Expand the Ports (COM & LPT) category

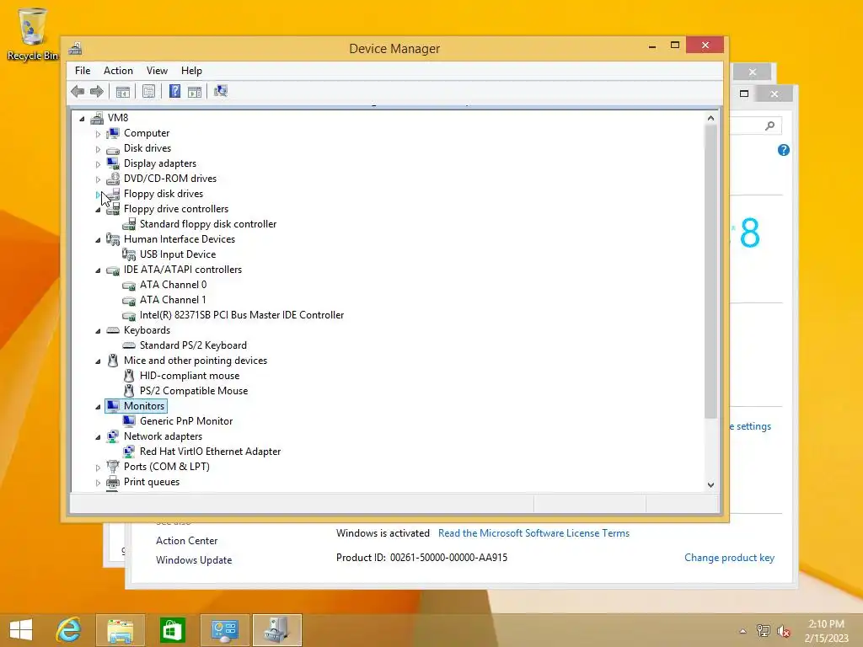98,467
